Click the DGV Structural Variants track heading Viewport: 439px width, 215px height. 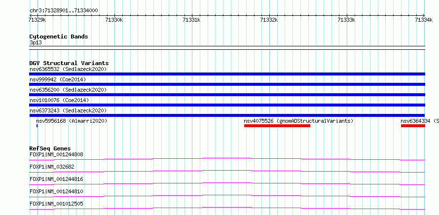(x=69, y=63)
